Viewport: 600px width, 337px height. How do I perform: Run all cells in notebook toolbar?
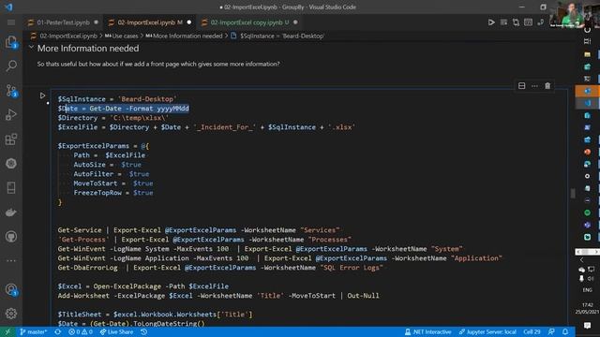click(491, 22)
